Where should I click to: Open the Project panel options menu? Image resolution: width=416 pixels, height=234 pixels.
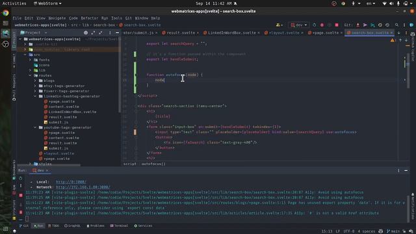[x=110, y=32]
